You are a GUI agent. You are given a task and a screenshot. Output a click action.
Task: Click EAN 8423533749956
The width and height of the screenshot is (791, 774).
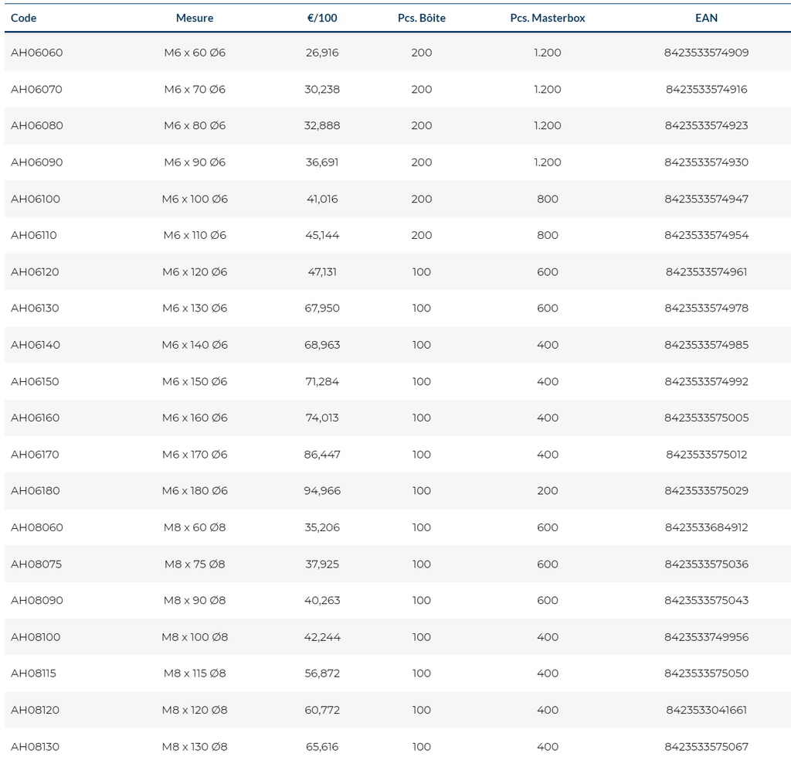pos(706,637)
